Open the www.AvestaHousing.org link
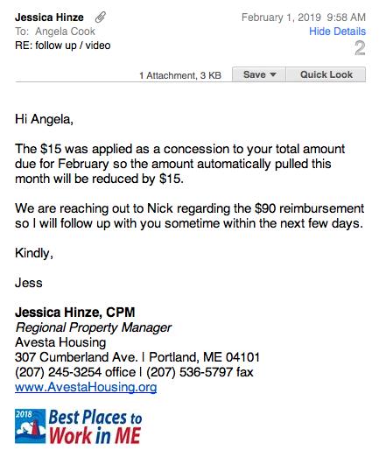This screenshot has width=386, height=457. click(x=86, y=387)
